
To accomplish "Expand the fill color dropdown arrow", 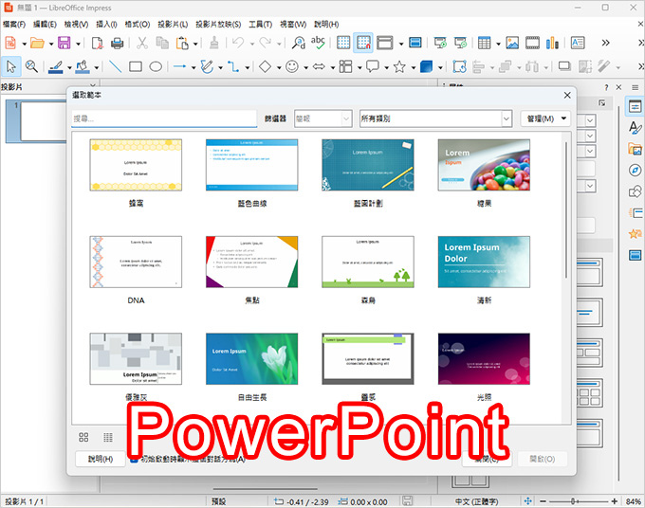I will pyautogui.click(x=96, y=67).
